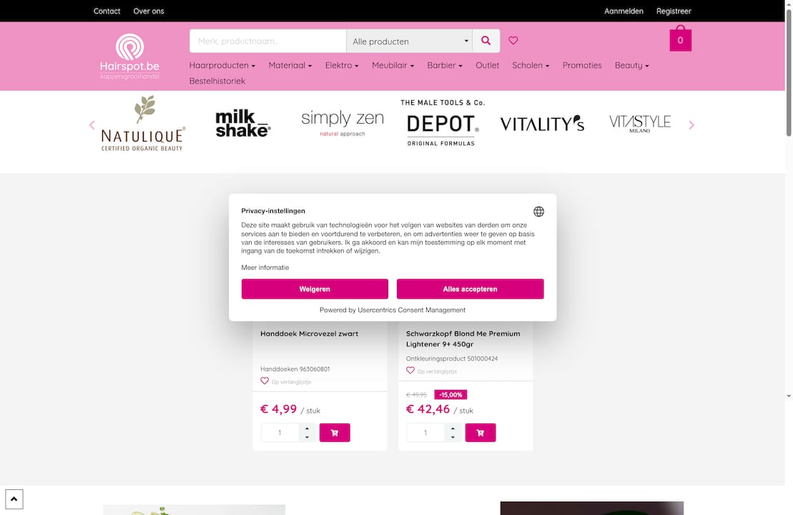Viewport: 793px width, 515px height.
Task: Expand the Scholen menu
Action: [531, 65]
